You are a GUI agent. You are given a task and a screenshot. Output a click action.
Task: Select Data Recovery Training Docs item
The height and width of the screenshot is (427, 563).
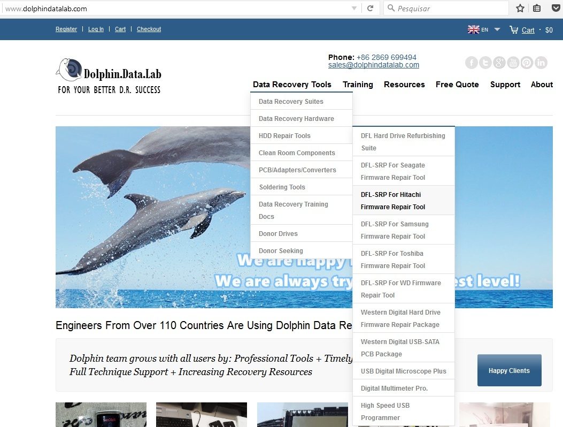click(x=301, y=210)
